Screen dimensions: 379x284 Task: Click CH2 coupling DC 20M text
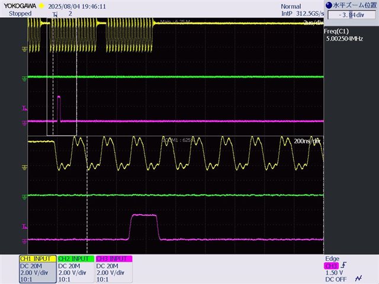point(69,266)
